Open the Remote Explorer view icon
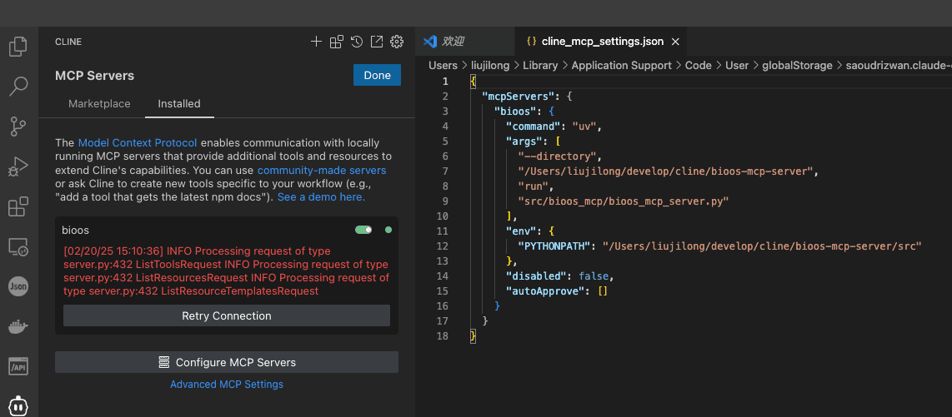The width and height of the screenshot is (952, 417). pos(18,246)
